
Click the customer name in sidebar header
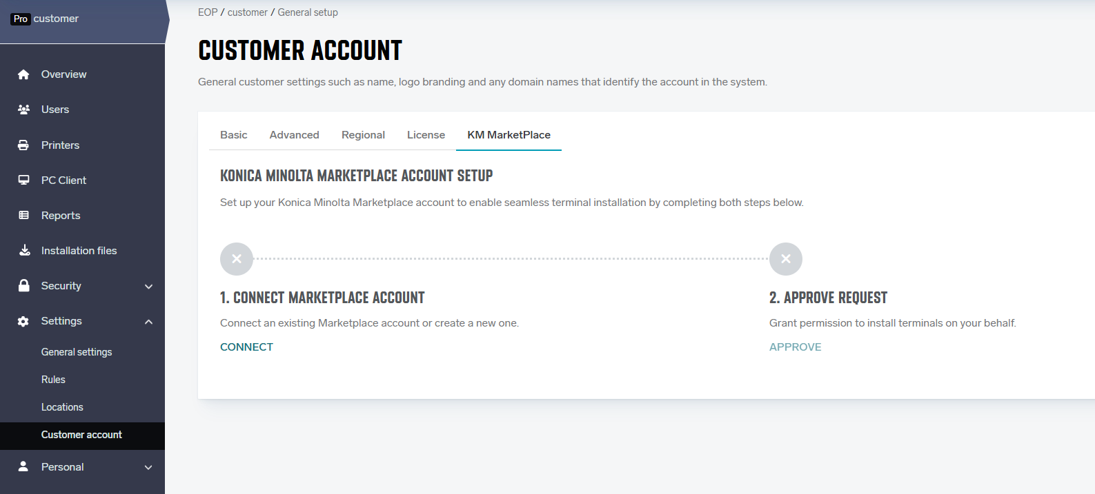56,19
